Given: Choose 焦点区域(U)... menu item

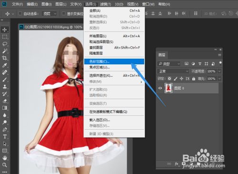Looking at the screenshot, I should coord(114,67).
